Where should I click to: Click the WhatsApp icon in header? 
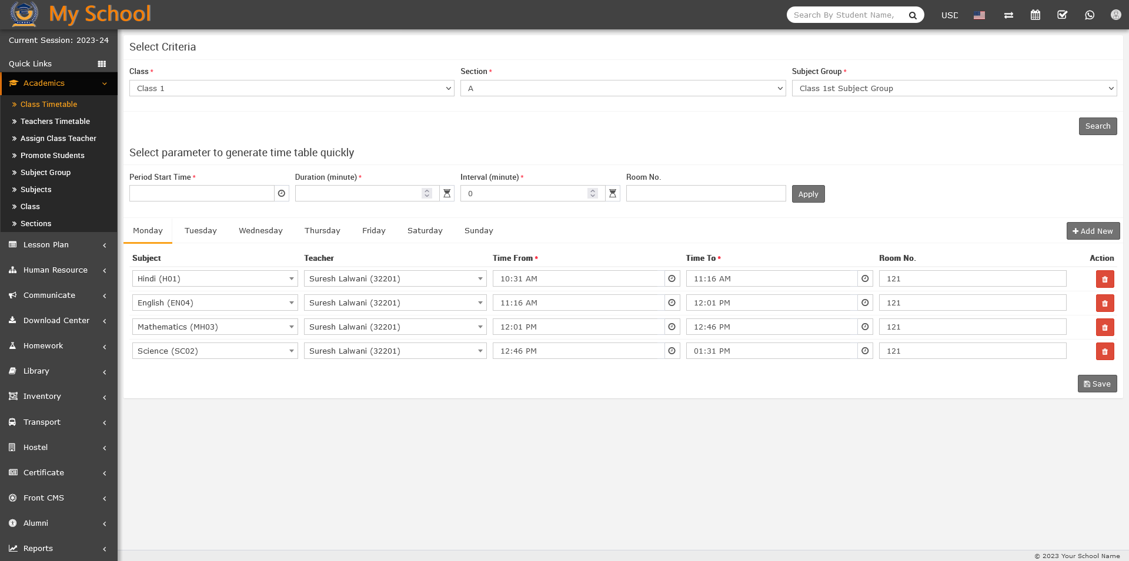[1090, 15]
